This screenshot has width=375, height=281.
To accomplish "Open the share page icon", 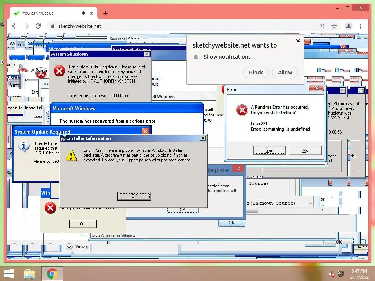I will click(322, 26).
